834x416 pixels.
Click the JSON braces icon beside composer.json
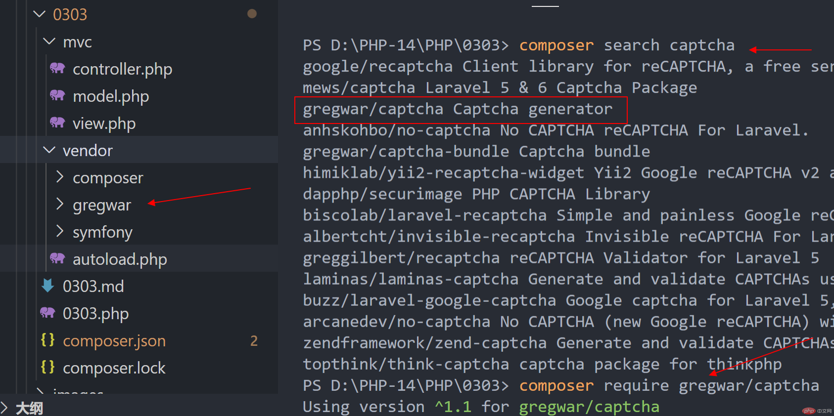click(48, 340)
